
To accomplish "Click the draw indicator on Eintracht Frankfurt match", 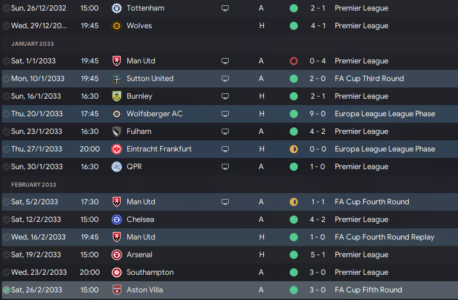I will (x=294, y=149).
